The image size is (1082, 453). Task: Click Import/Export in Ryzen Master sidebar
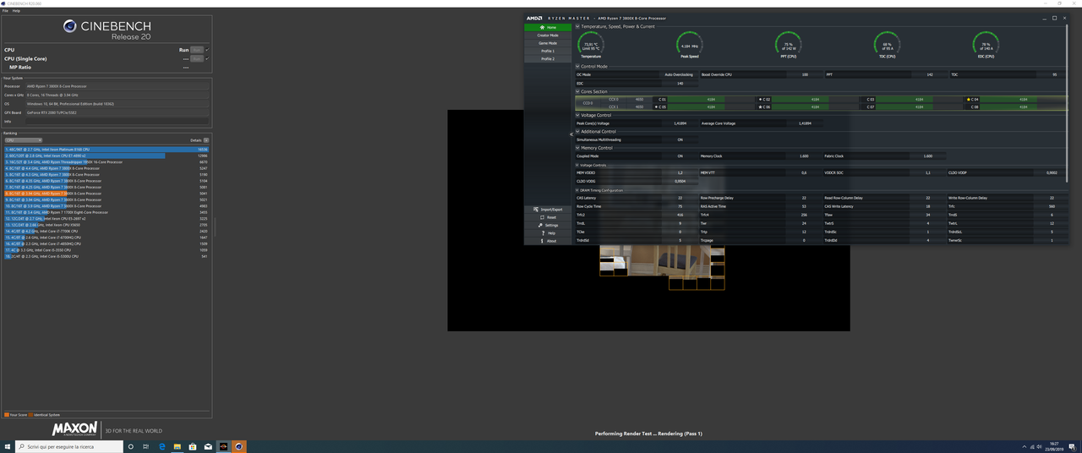[548, 210]
